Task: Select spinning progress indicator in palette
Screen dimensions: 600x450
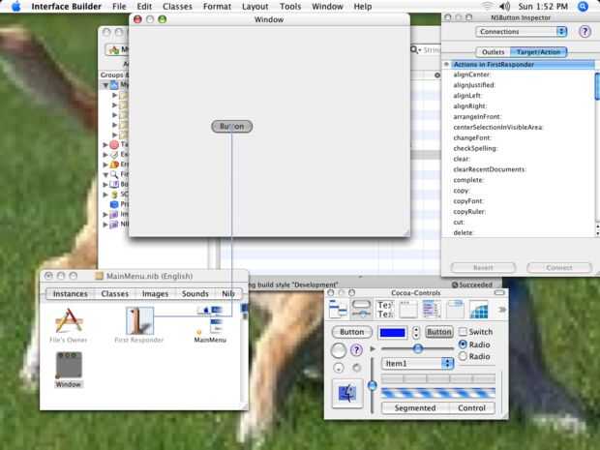Action: (357, 368)
